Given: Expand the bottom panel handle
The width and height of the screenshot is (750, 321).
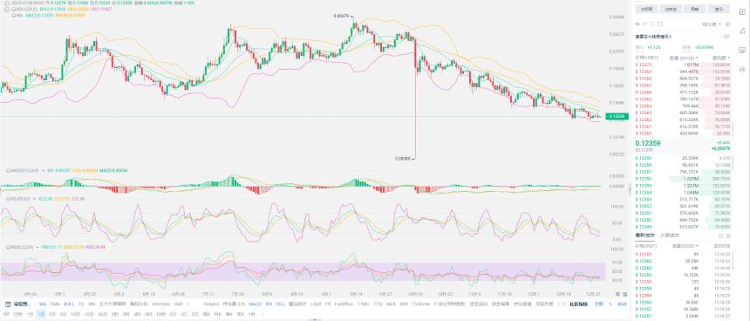Looking at the screenshot, I should (314, 319).
